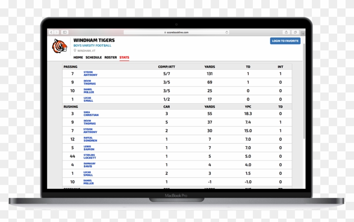The height and width of the screenshot is (222, 354).
Task: Select the Stats tab
Action: [x=124, y=57]
